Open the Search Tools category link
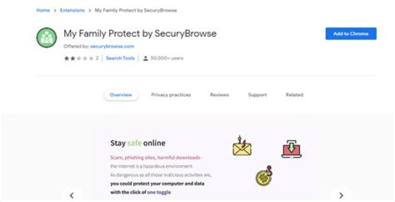Viewport: 395px width, 202px height. click(120, 58)
